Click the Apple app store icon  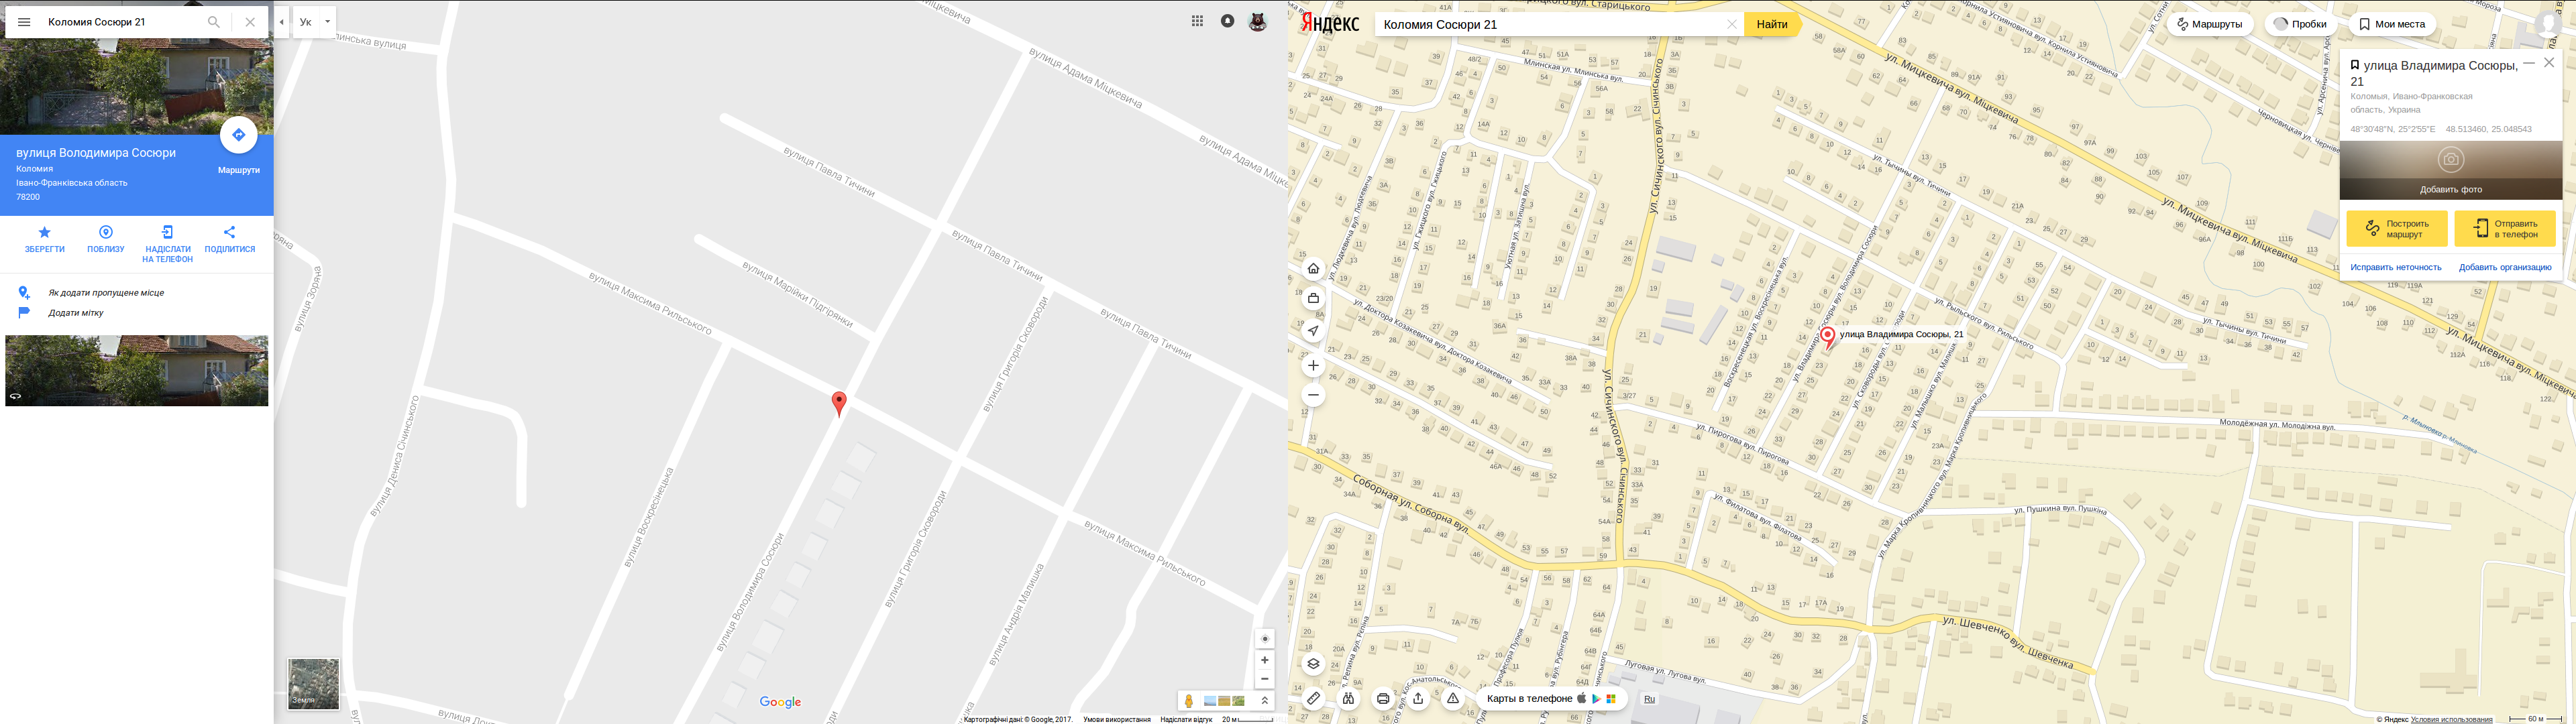point(1581,699)
